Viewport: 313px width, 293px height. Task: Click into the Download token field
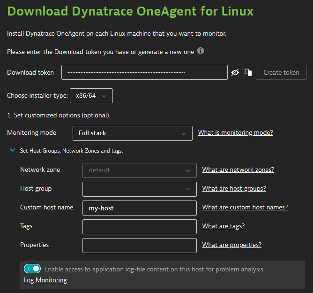(x=144, y=72)
